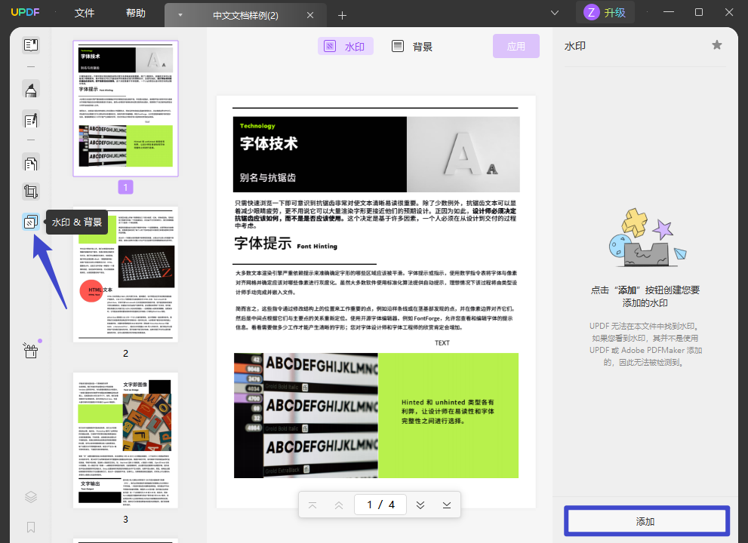Select the 水印 tab

point(346,46)
